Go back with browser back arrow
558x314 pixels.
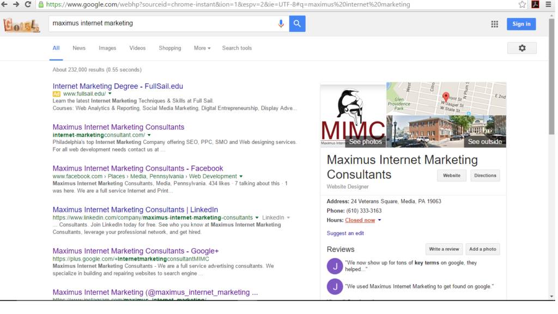(x=4, y=4)
